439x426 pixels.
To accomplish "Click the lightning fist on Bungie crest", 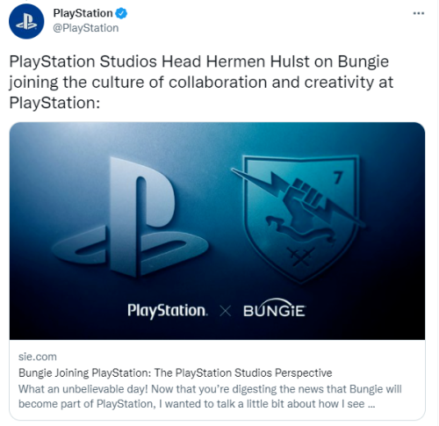I will [299, 196].
